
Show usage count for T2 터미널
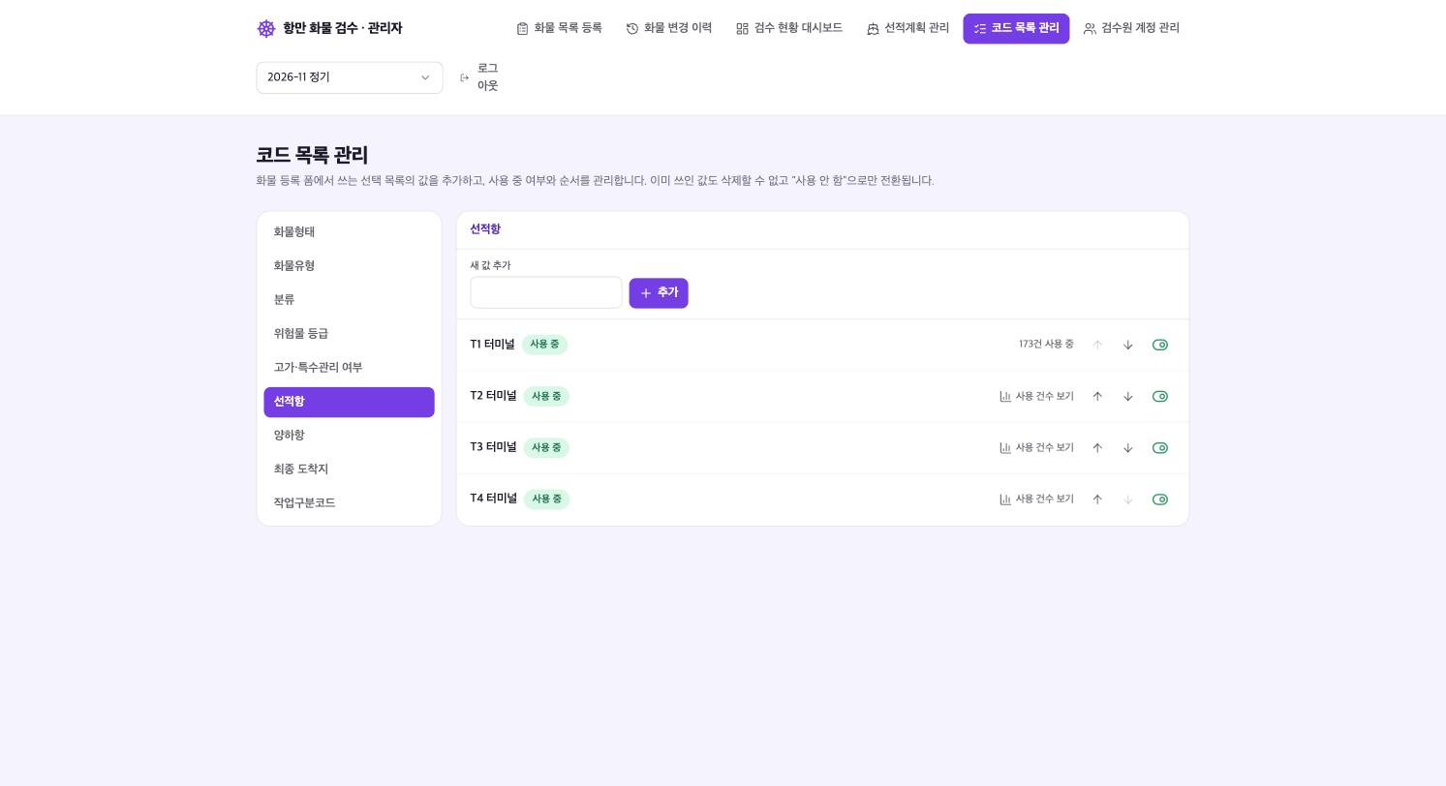pyautogui.click(x=1036, y=397)
